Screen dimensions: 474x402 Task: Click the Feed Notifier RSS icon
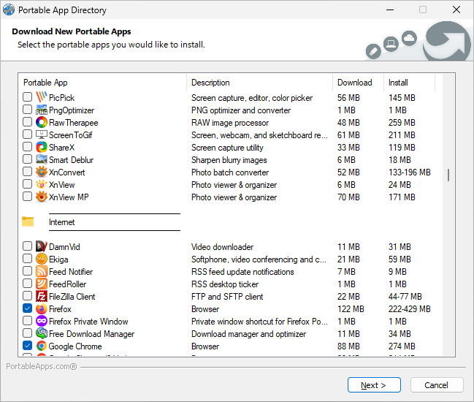click(42, 272)
